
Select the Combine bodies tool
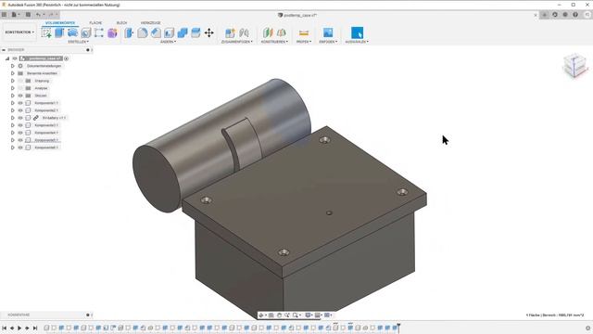[x=183, y=33]
